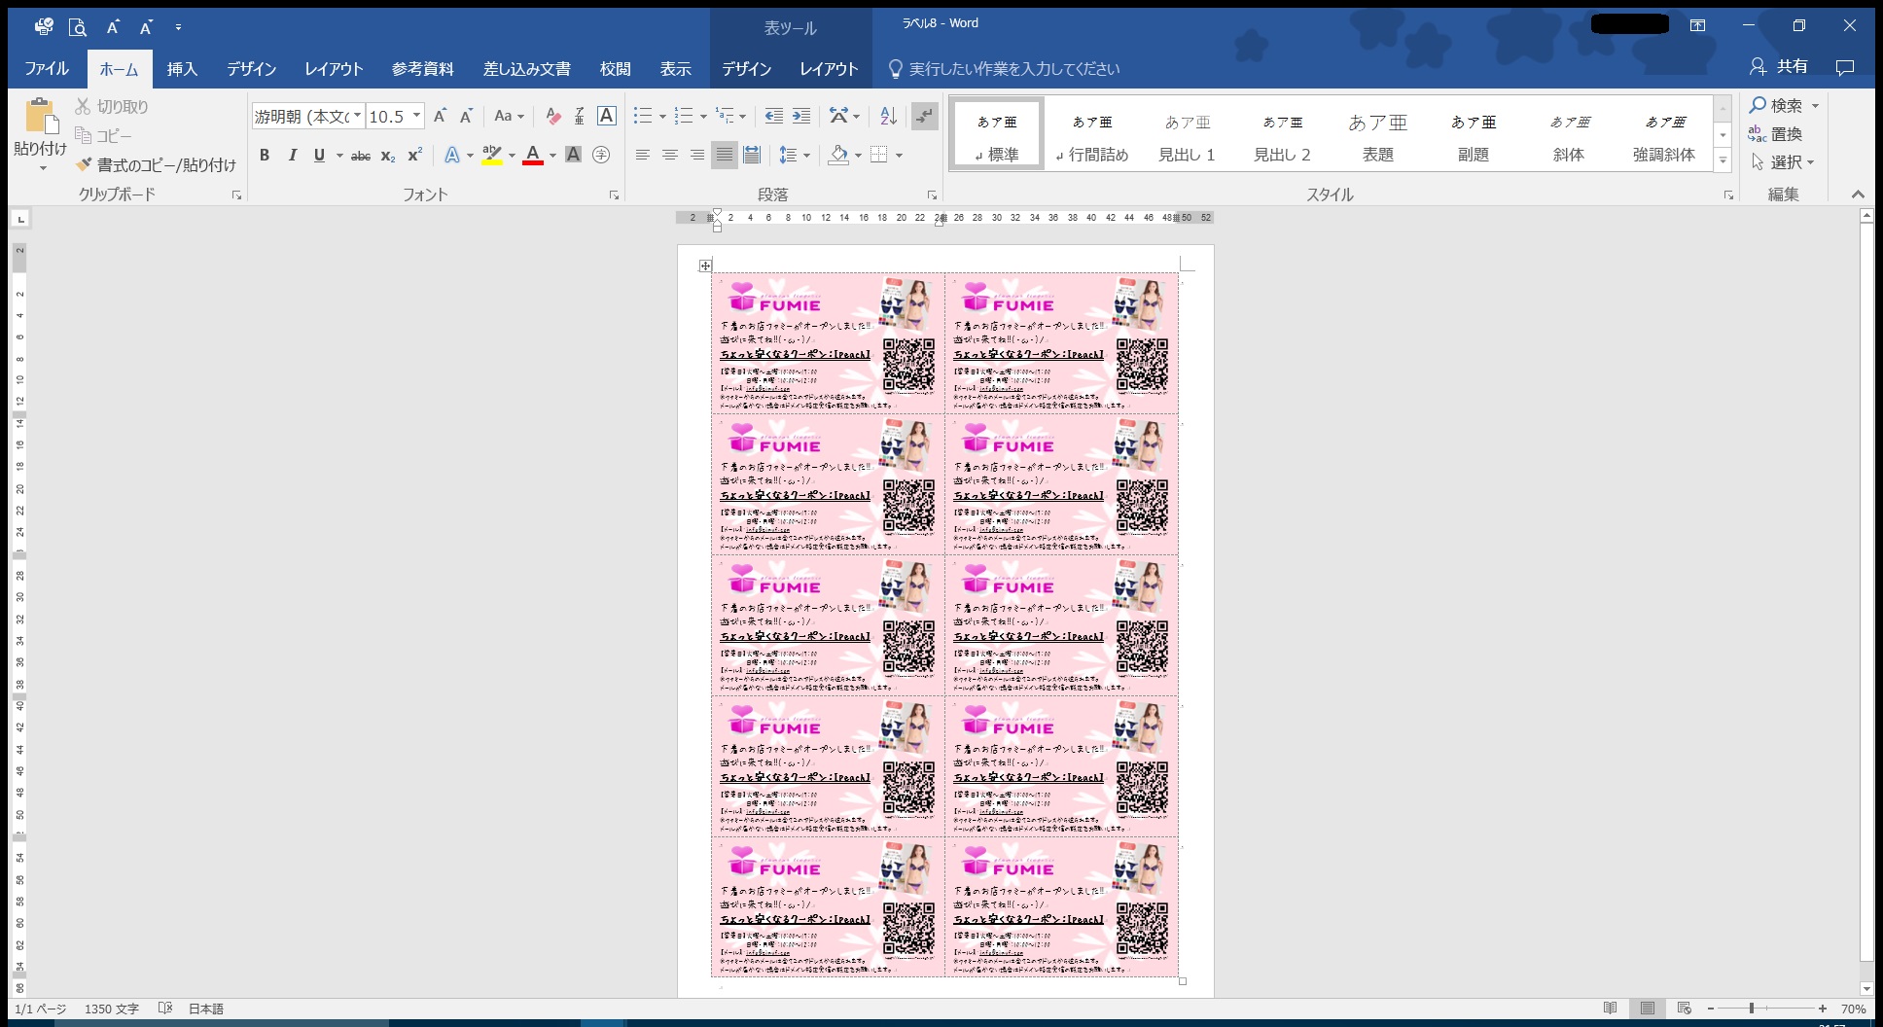
Task: Click the distributed alignment icon
Action: pos(752,155)
